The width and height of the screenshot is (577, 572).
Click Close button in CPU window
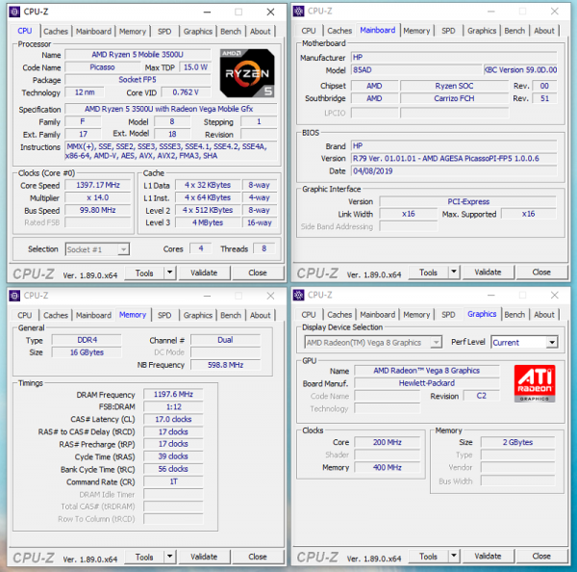pos(258,273)
